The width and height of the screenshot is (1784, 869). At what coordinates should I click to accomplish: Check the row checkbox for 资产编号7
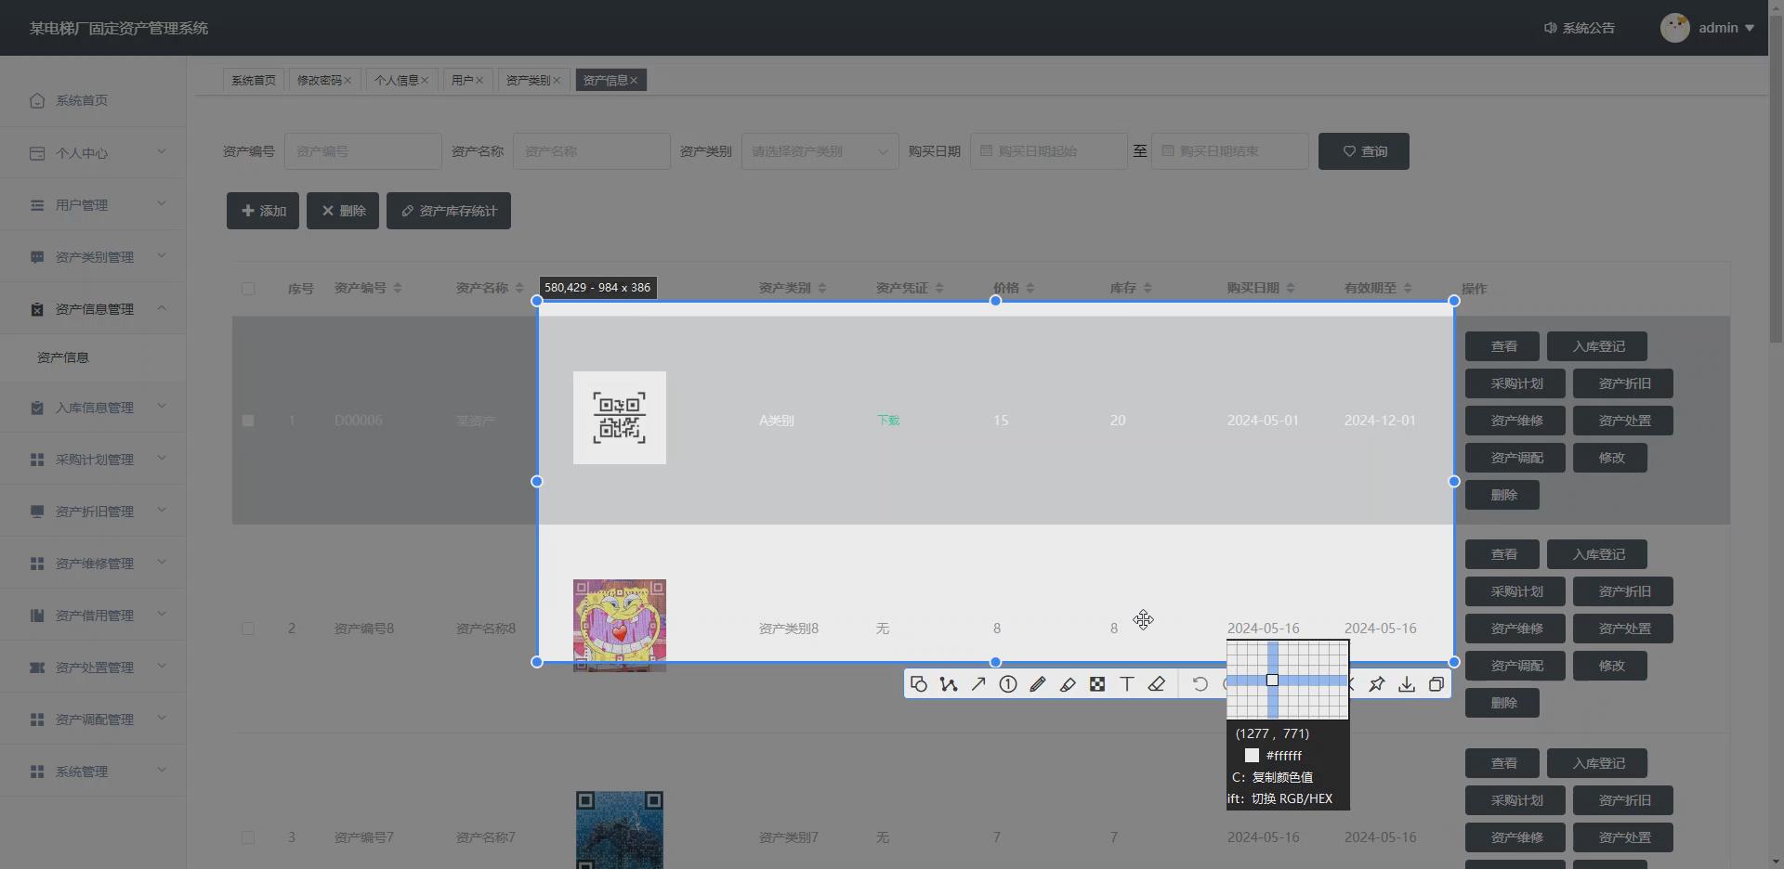(248, 837)
